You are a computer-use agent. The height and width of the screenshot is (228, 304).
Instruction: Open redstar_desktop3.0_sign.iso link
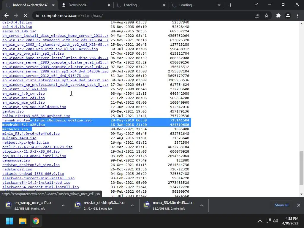pyautogui.click(x=31, y=165)
